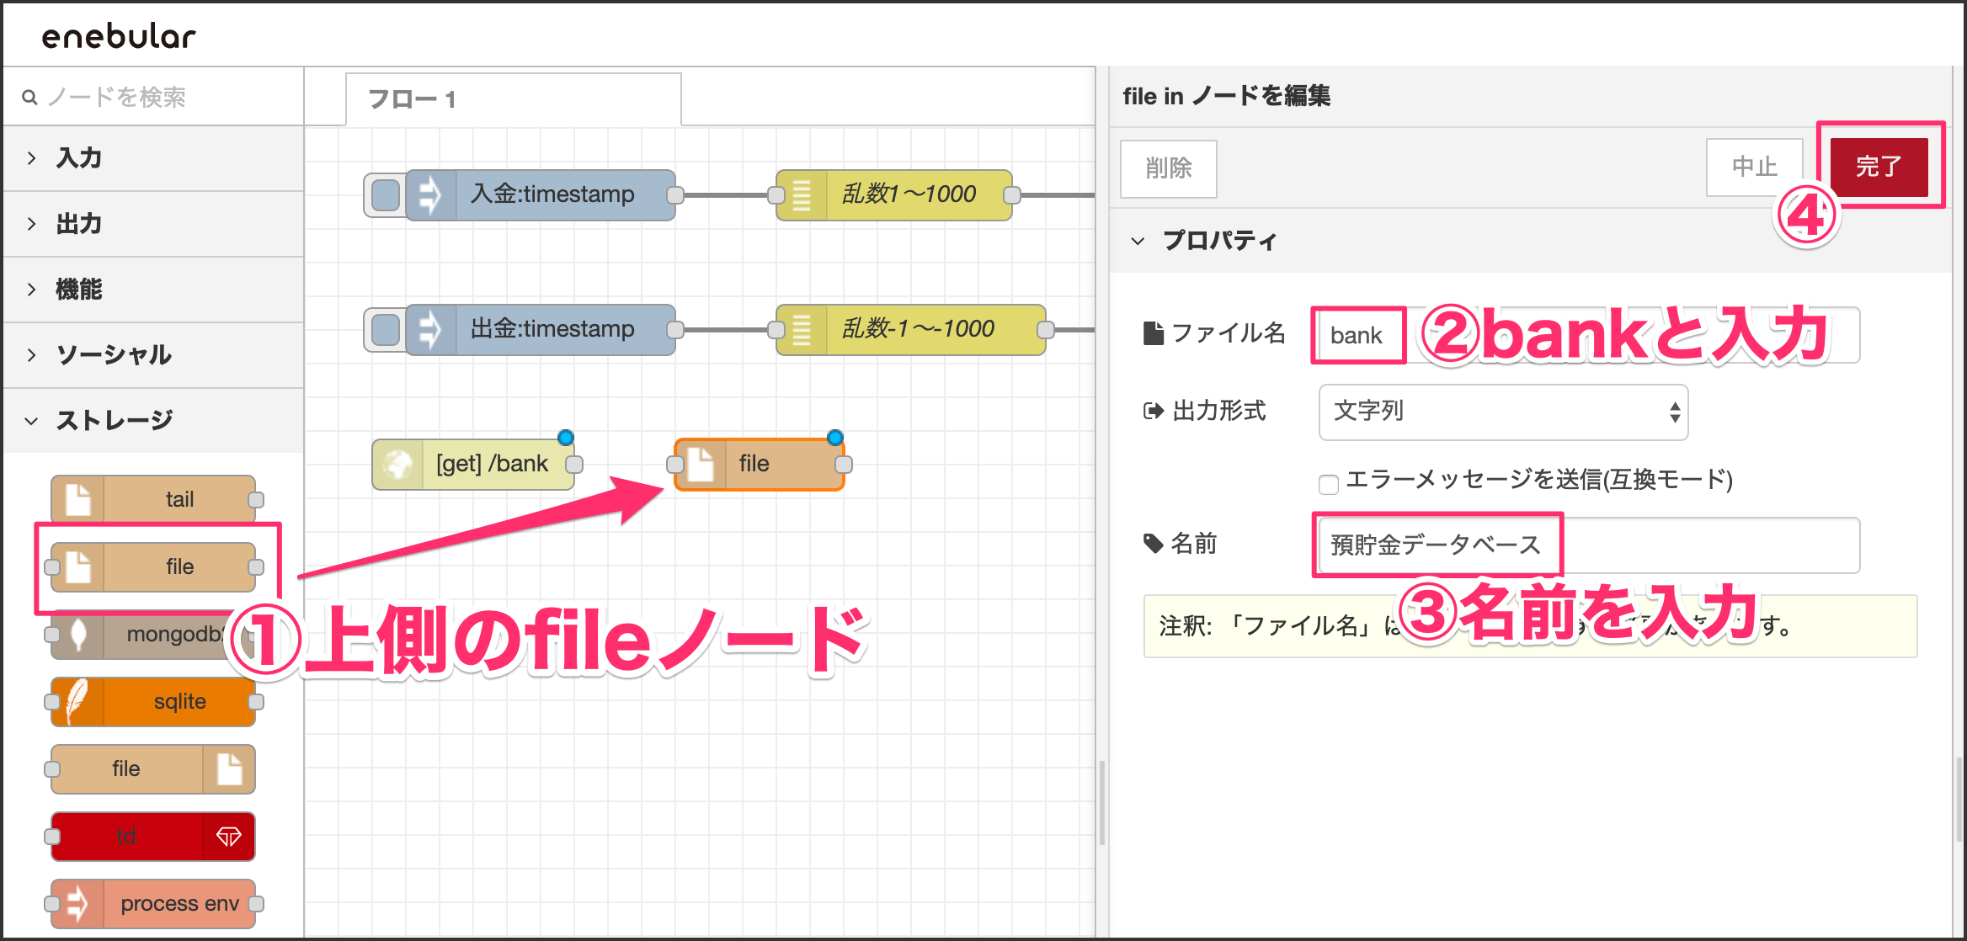1967x941 pixels.
Task: Select the 乱数1〜1000 node
Action: click(x=893, y=195)
